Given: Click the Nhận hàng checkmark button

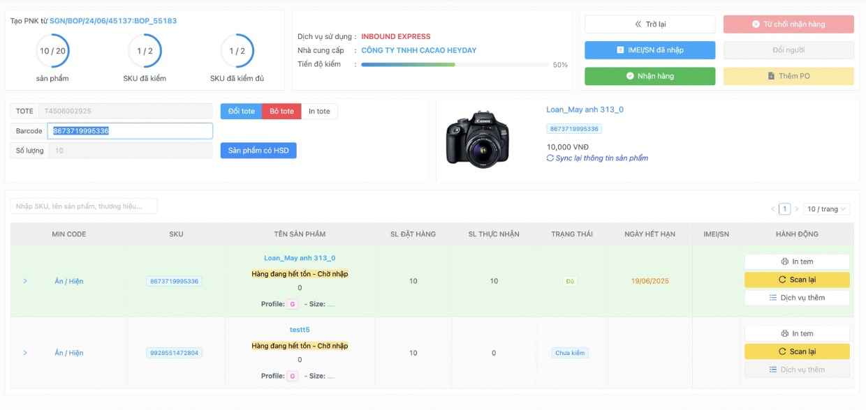Looking at the screenshot, I should [x=649, y=76].
